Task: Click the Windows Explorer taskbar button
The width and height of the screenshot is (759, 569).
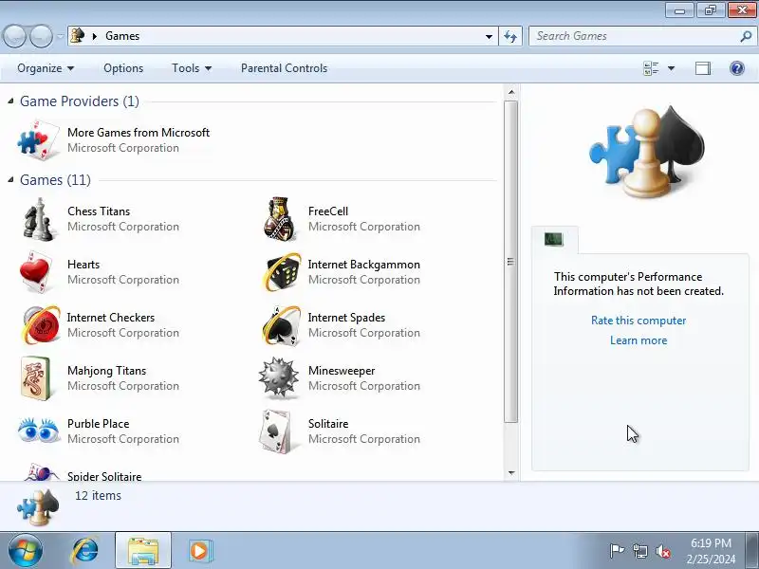Action: pos(143,551)
